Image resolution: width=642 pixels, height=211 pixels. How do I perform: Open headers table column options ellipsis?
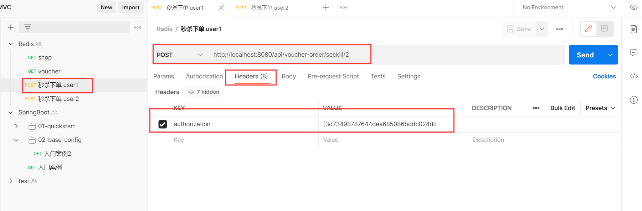coord(536,108)
